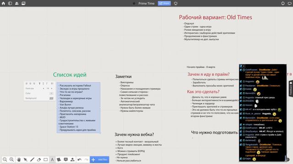
Task: Click the 'Van Buren' list line
Action: [65, 104]
